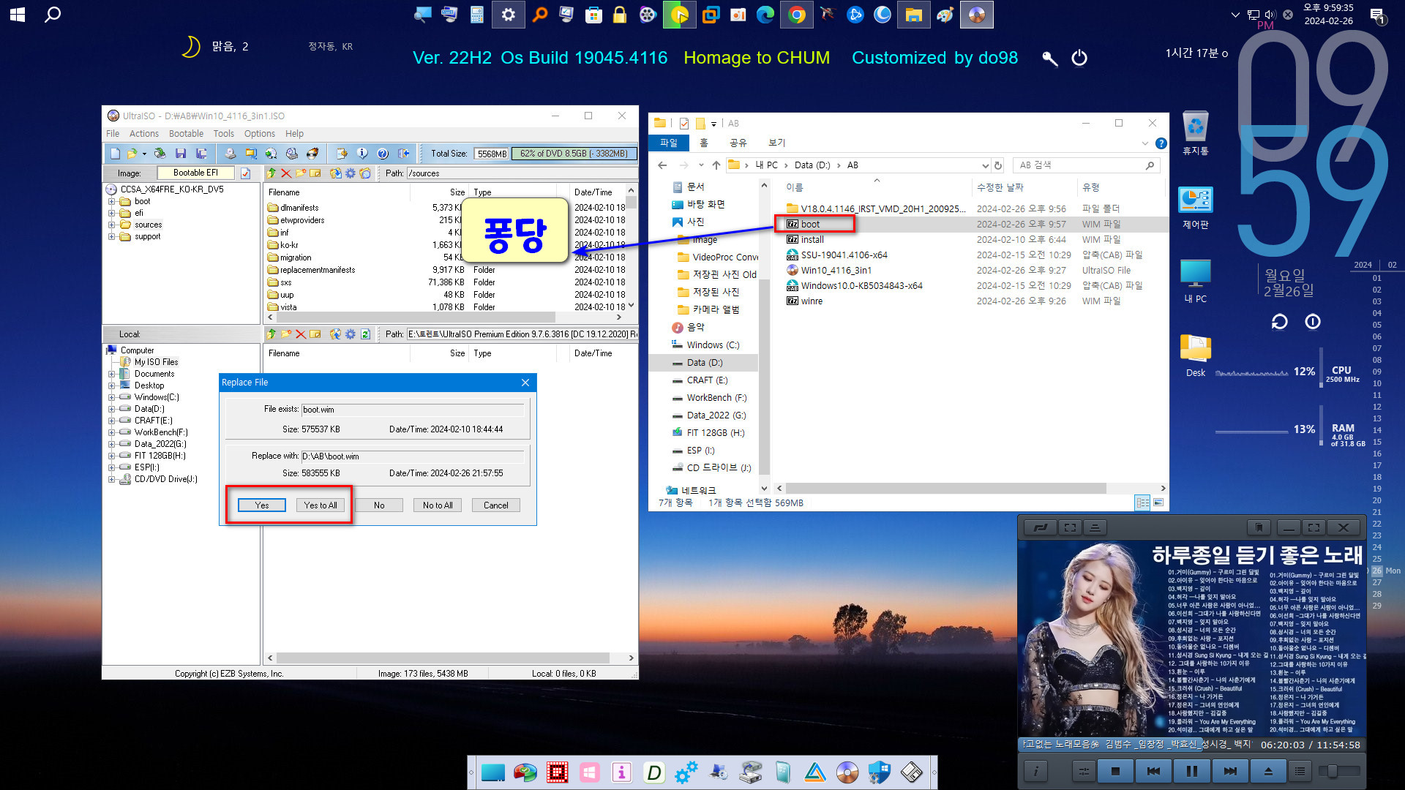Screen dimensions: 1405x790
Task: Click Cancel in the Replace File dialog
Action: (x=496, y=505)
